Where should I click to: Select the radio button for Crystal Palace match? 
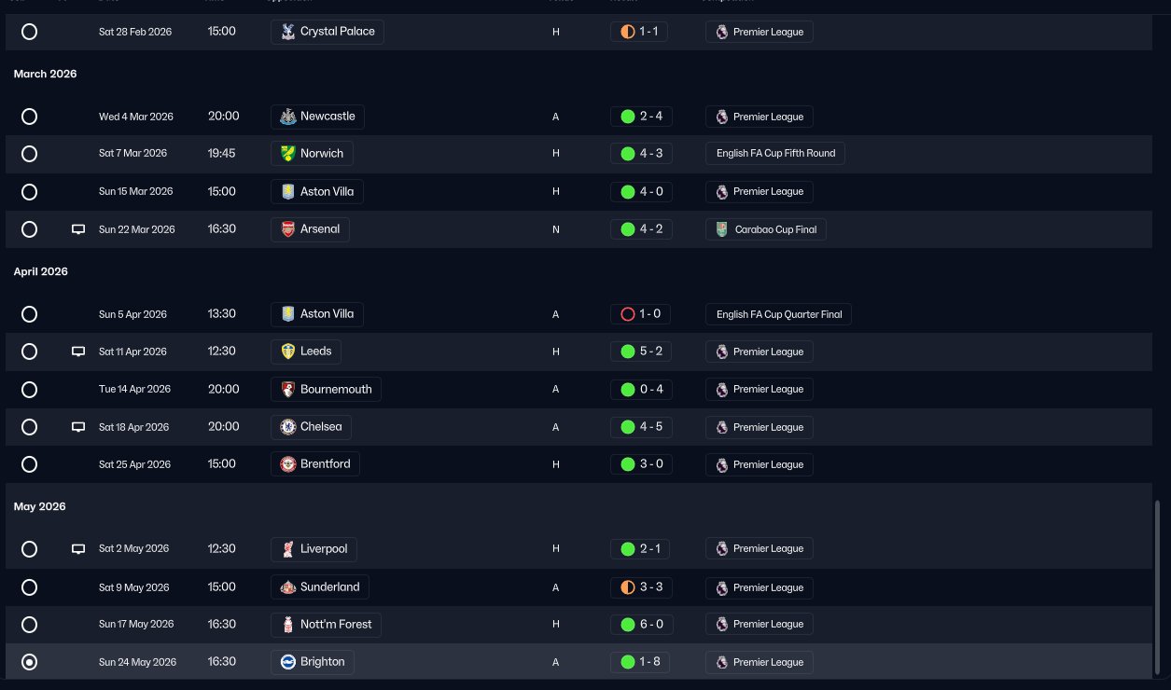29,32
